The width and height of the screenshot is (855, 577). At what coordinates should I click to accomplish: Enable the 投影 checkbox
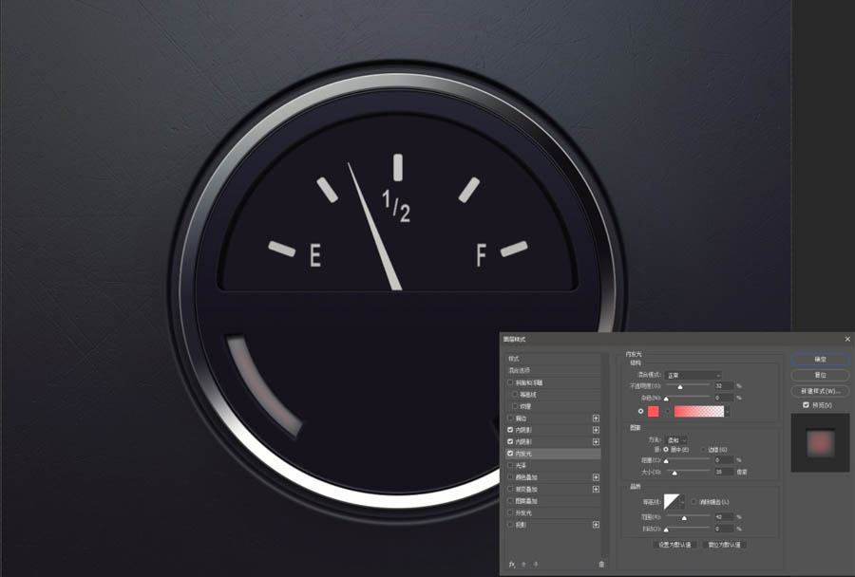point(510,525)
